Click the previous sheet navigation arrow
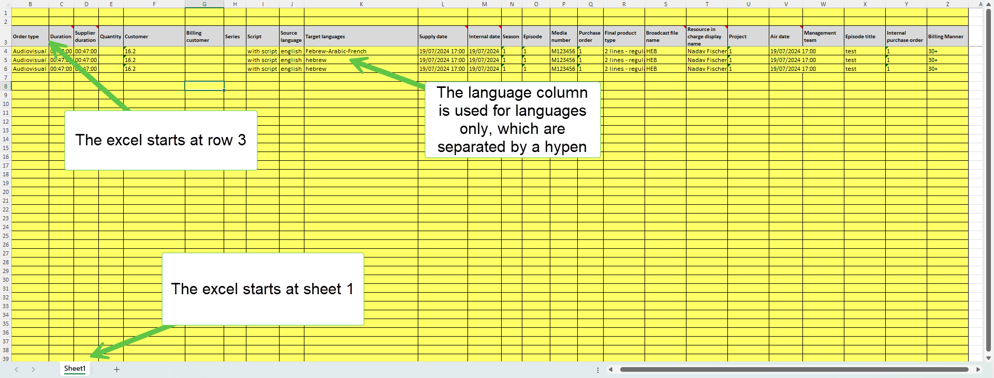The image size is (994, 378). [x=17, y=369]
